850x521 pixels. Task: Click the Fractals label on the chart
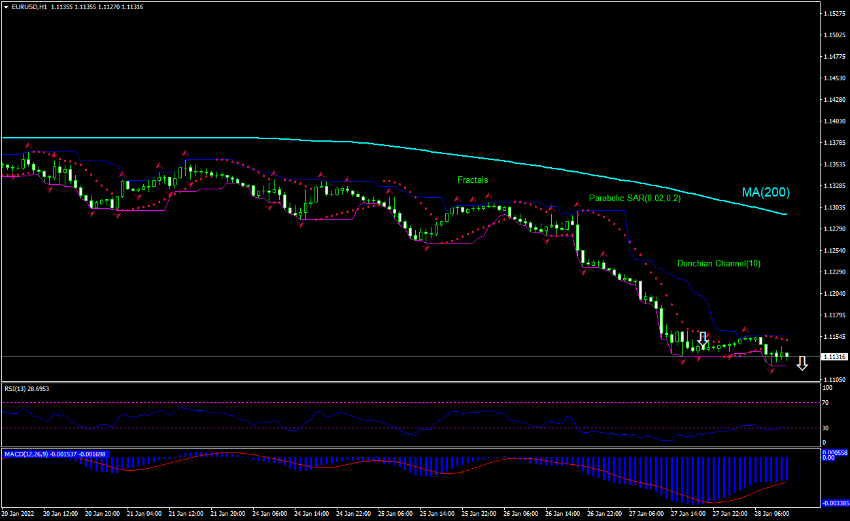(473, 180)
